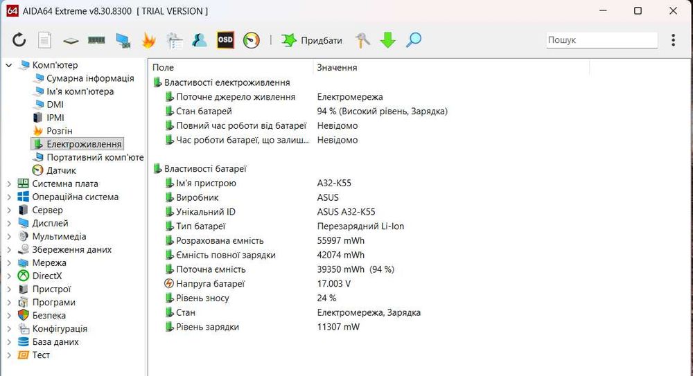Select the Портативний комп'ютер tree item
This screenshot has width=693, height=376.
(x=95, y=157)
